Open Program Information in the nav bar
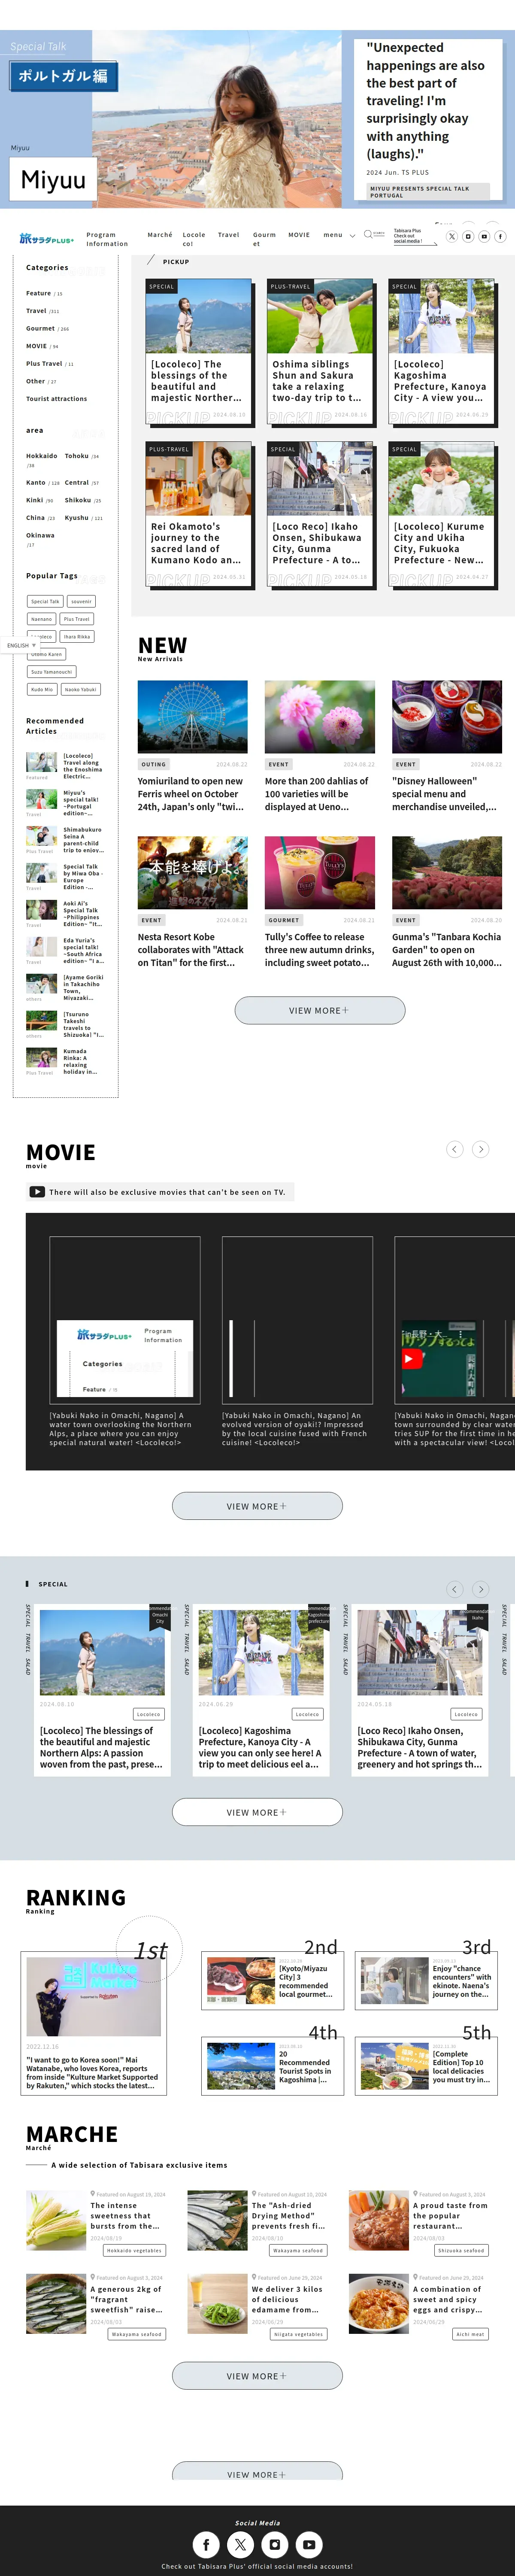This screenshot has width=515, height=2576. (x=107, y=239)
